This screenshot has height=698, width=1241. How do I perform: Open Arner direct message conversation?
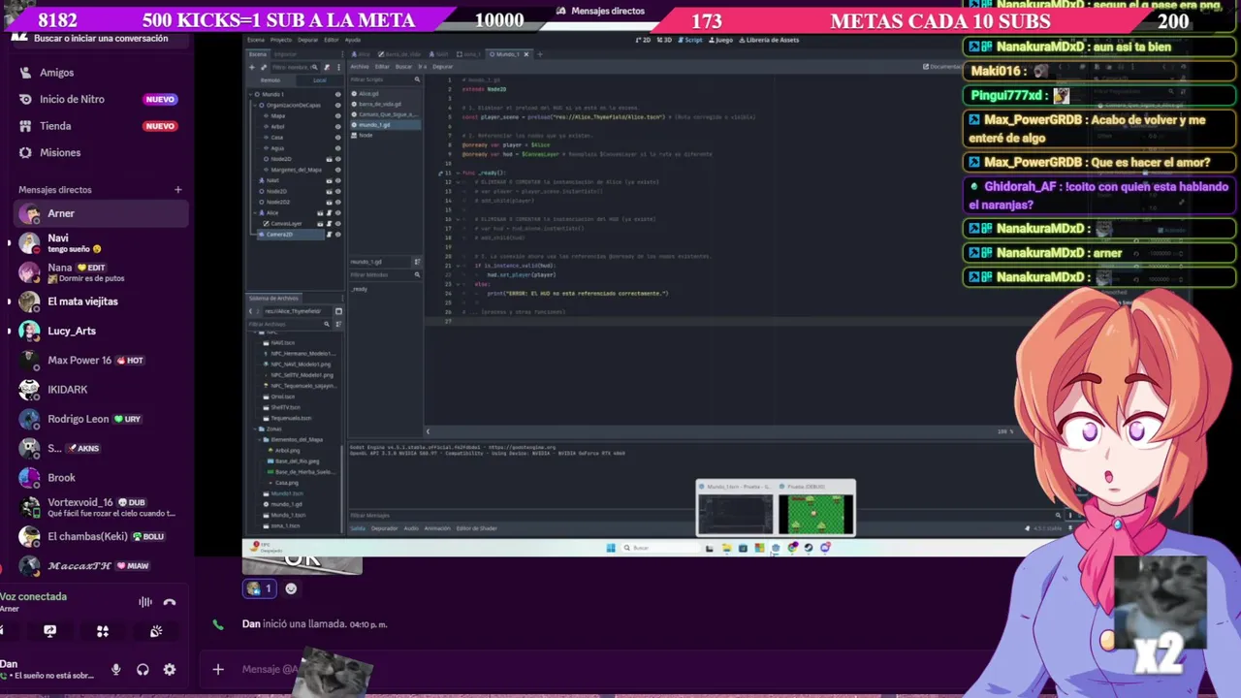[x=100, y=213]
